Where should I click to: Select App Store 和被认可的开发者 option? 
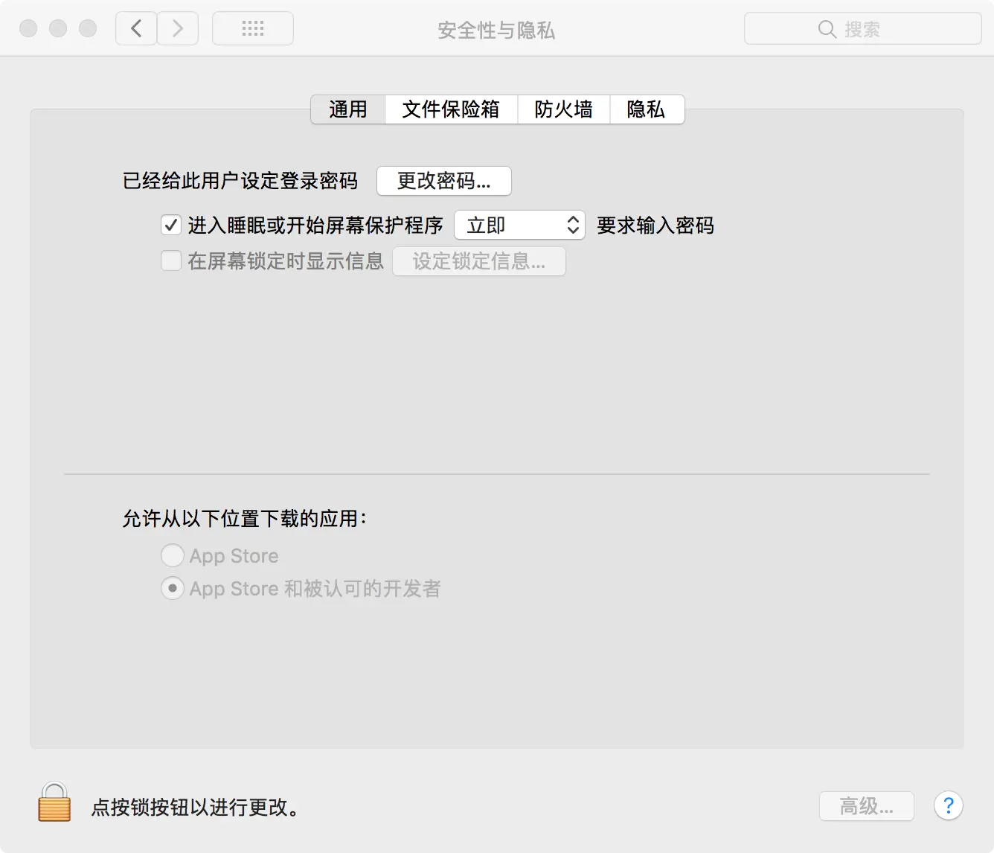[x=173, y=588]
